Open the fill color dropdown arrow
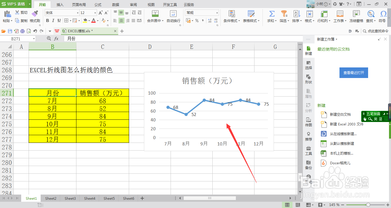The height and width of the screenshot is (208, 391). [x=89, y=21]
